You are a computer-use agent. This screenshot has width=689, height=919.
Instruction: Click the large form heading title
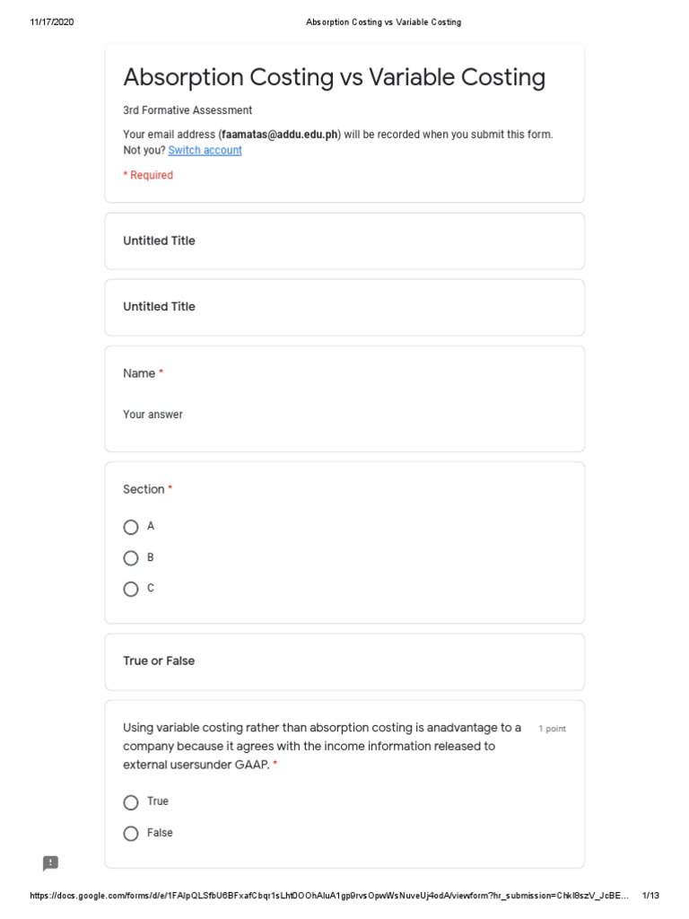click(x=334, y=78)
